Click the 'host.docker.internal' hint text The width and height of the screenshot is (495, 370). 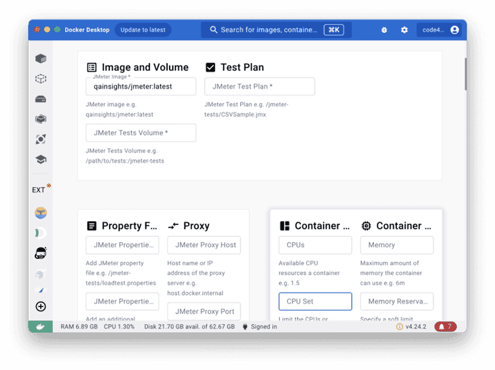click(x=195, y=293)
